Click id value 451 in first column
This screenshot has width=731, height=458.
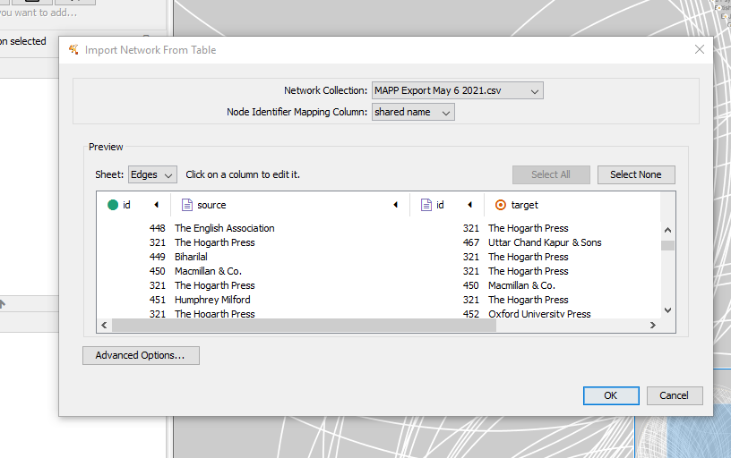157,300
